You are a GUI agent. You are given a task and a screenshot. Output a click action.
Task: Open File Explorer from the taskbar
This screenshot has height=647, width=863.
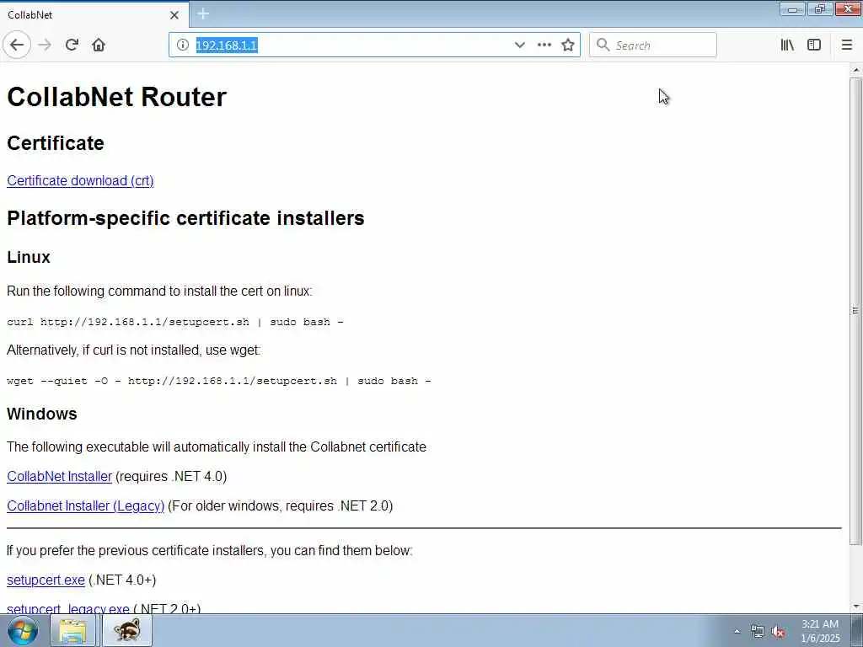tap(72, 630)
